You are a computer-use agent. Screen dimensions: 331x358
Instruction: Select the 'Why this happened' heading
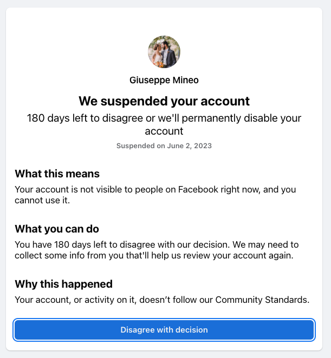coord(63,284)
